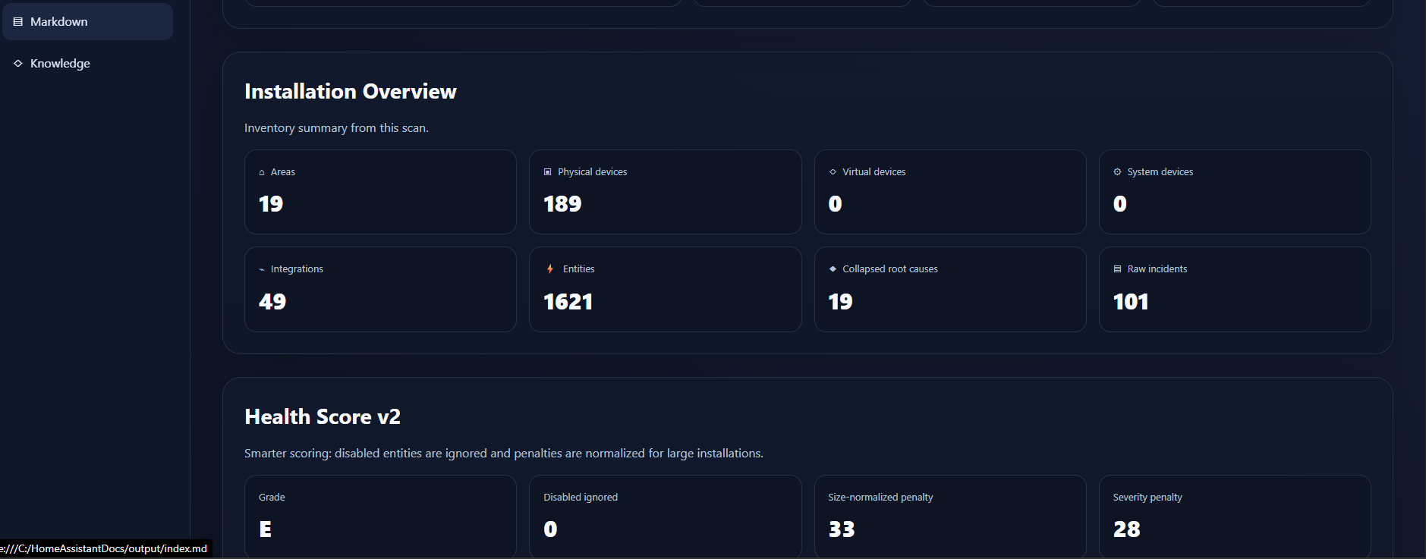Click the Raw incidents label

pyautogui.click(x=1157, y=269)
